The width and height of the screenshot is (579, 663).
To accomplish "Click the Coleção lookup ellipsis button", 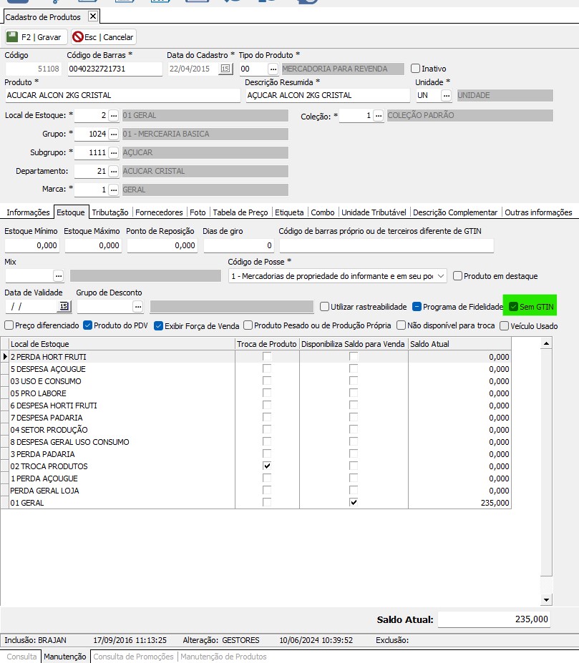I will 378,115.
